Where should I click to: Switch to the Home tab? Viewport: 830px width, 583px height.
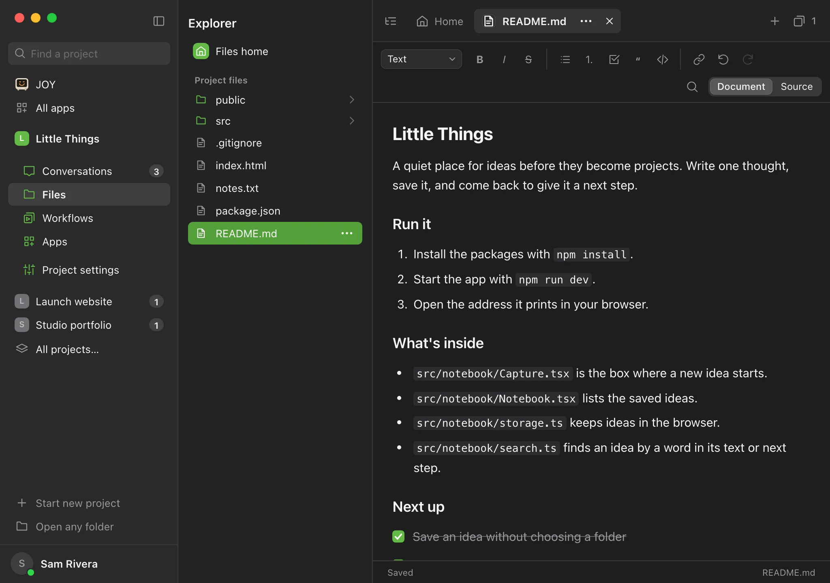tap(440, 21)
